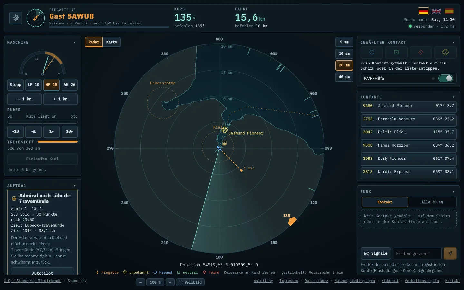Select the Kontakt radio channel tab
The image size is (464, 290).
(x=385, y=202)
